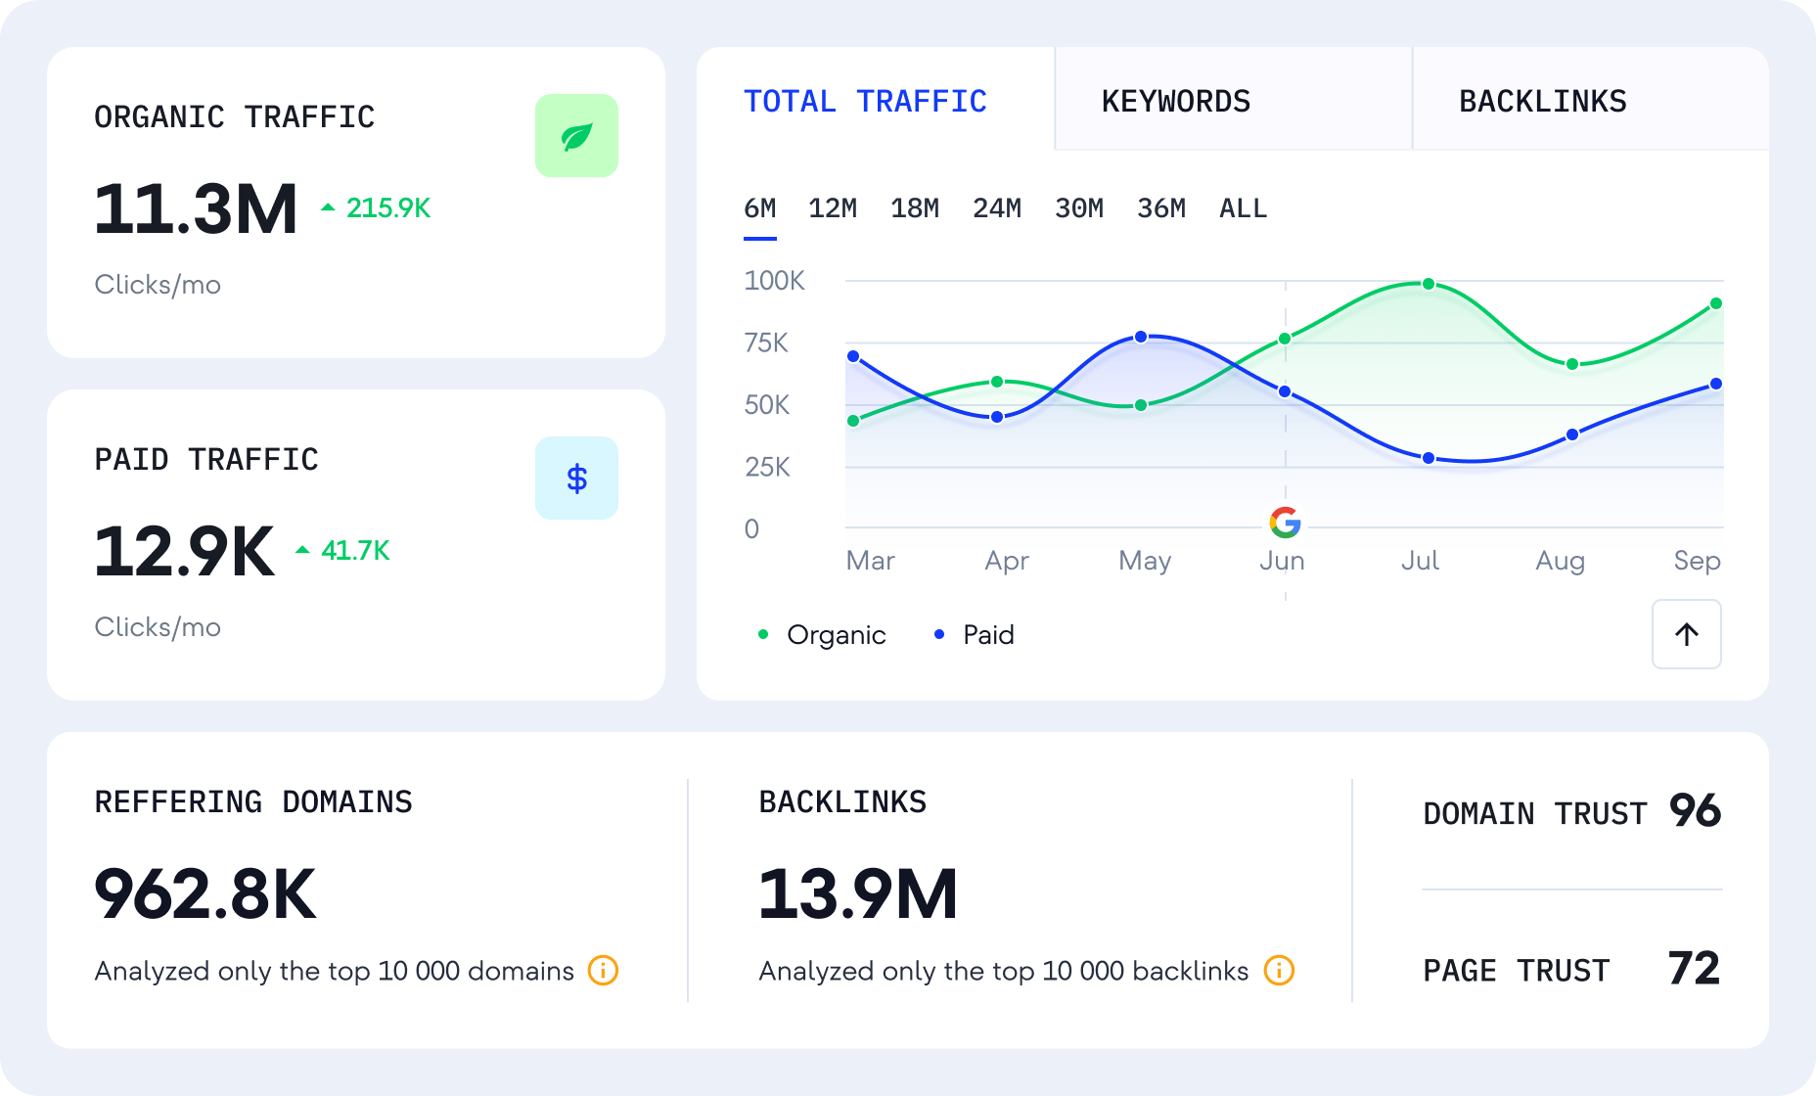Click the Google logo on the traffic chart
The image size is (1816, 1096).
tap(1284, 524)
